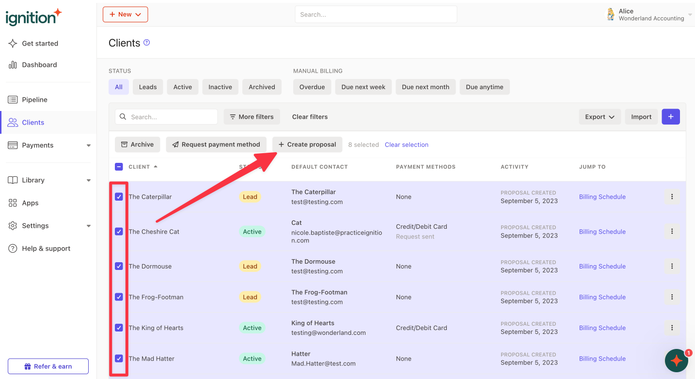
Task: Go to Pipeline in the sidebar
Action: coord(34,100)
